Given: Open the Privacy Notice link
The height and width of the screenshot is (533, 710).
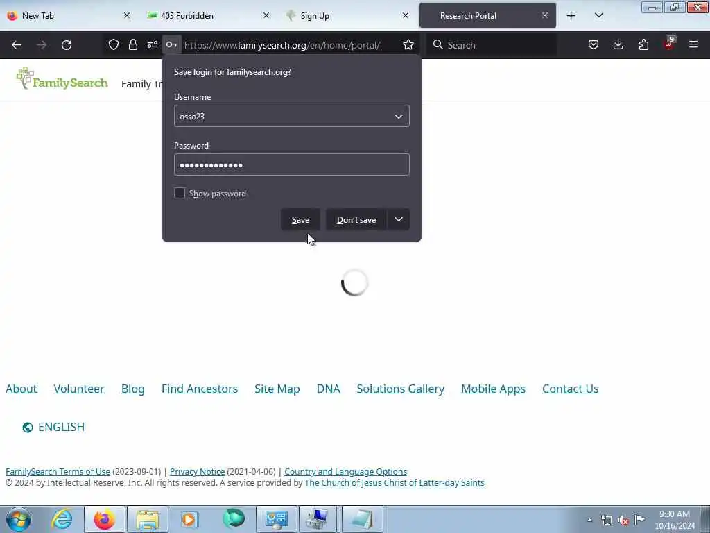Looking at the screenshot, I should coord(197,472).
